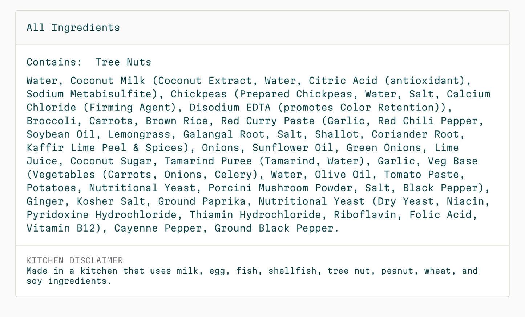The height and width of the screenshot is (317, 525).
Task: Click the Pyridoxine Hydrochloride text
Action: 101,214
